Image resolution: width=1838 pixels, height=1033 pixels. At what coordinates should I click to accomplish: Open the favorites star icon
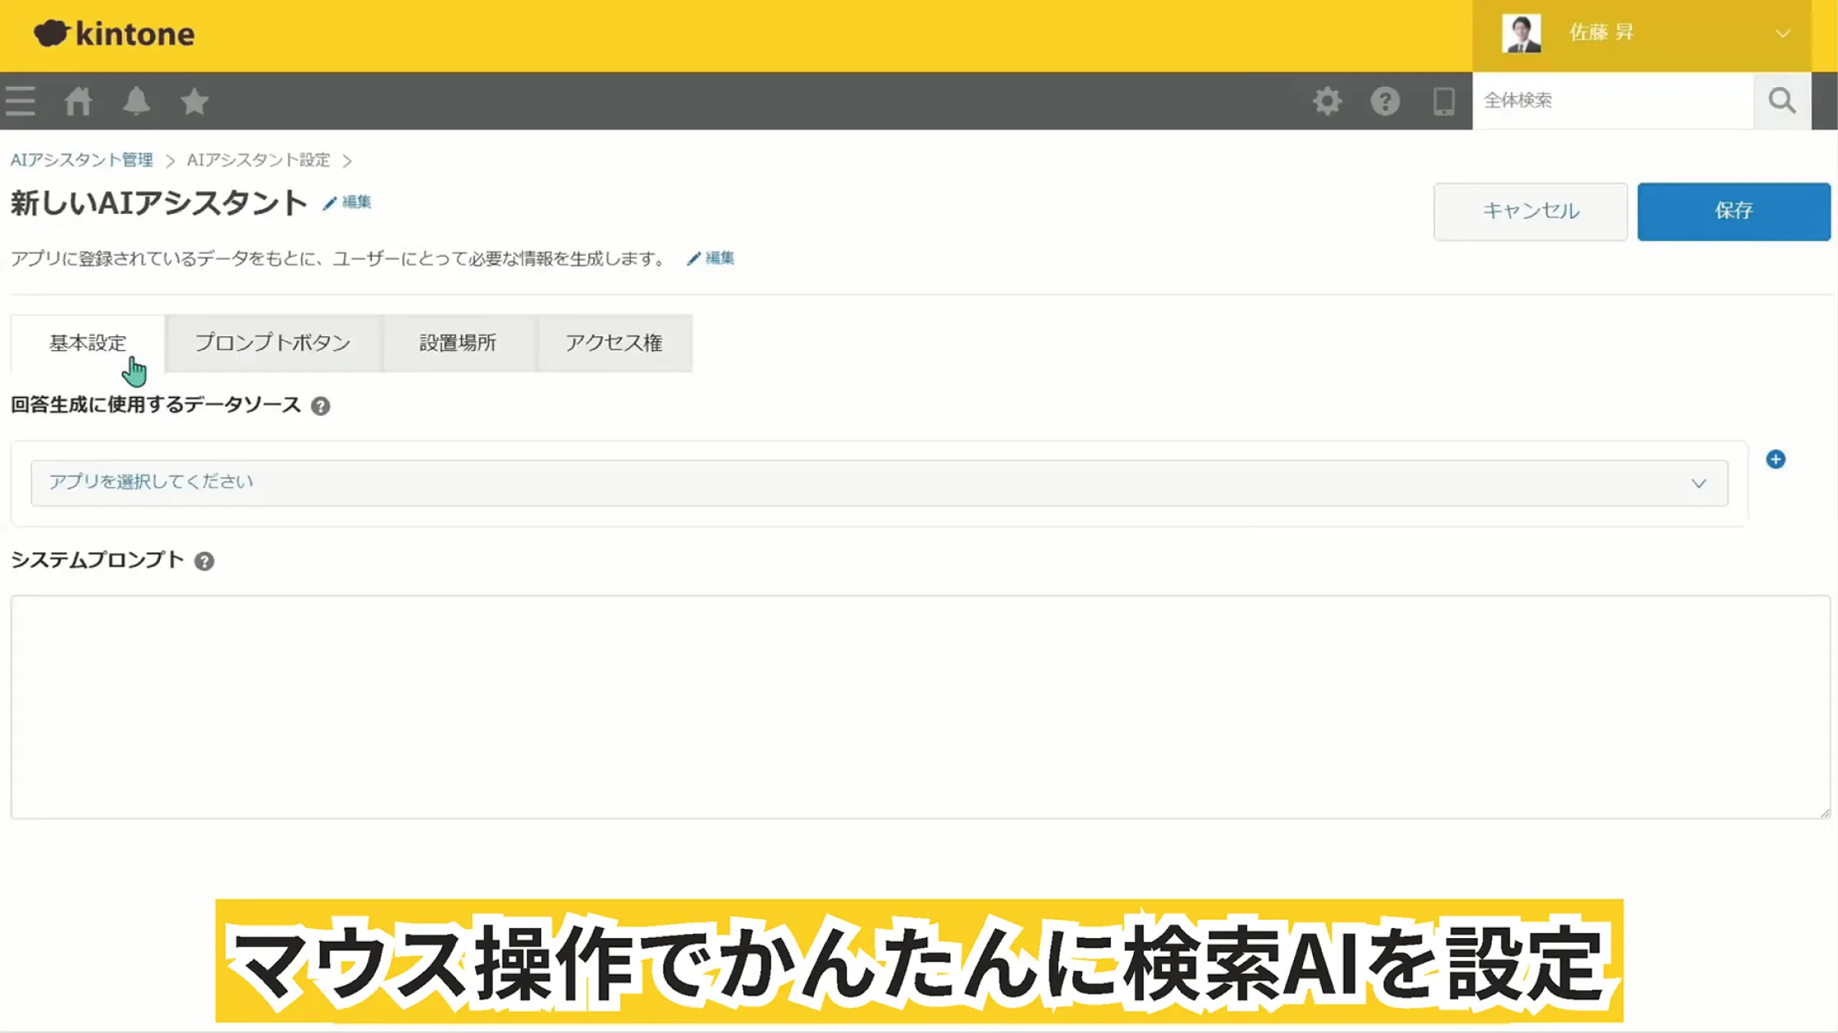tap(194, 101)
